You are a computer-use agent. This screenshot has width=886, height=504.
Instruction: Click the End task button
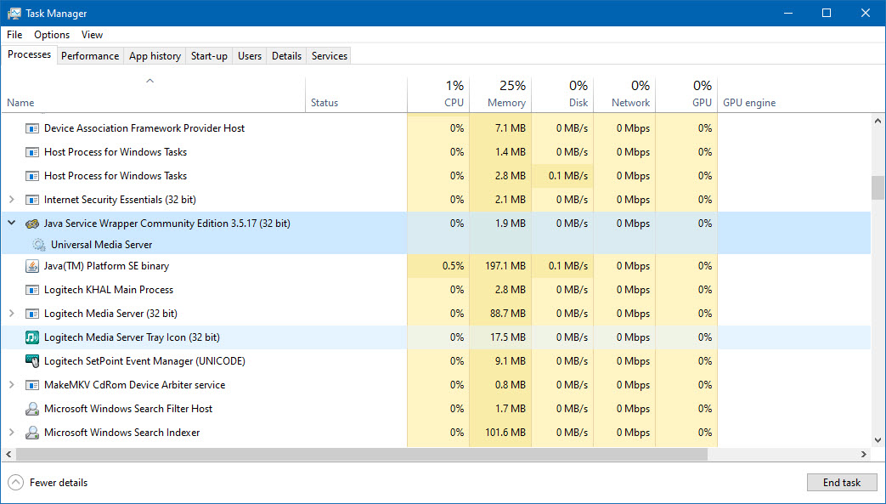[x=842, y=483]
